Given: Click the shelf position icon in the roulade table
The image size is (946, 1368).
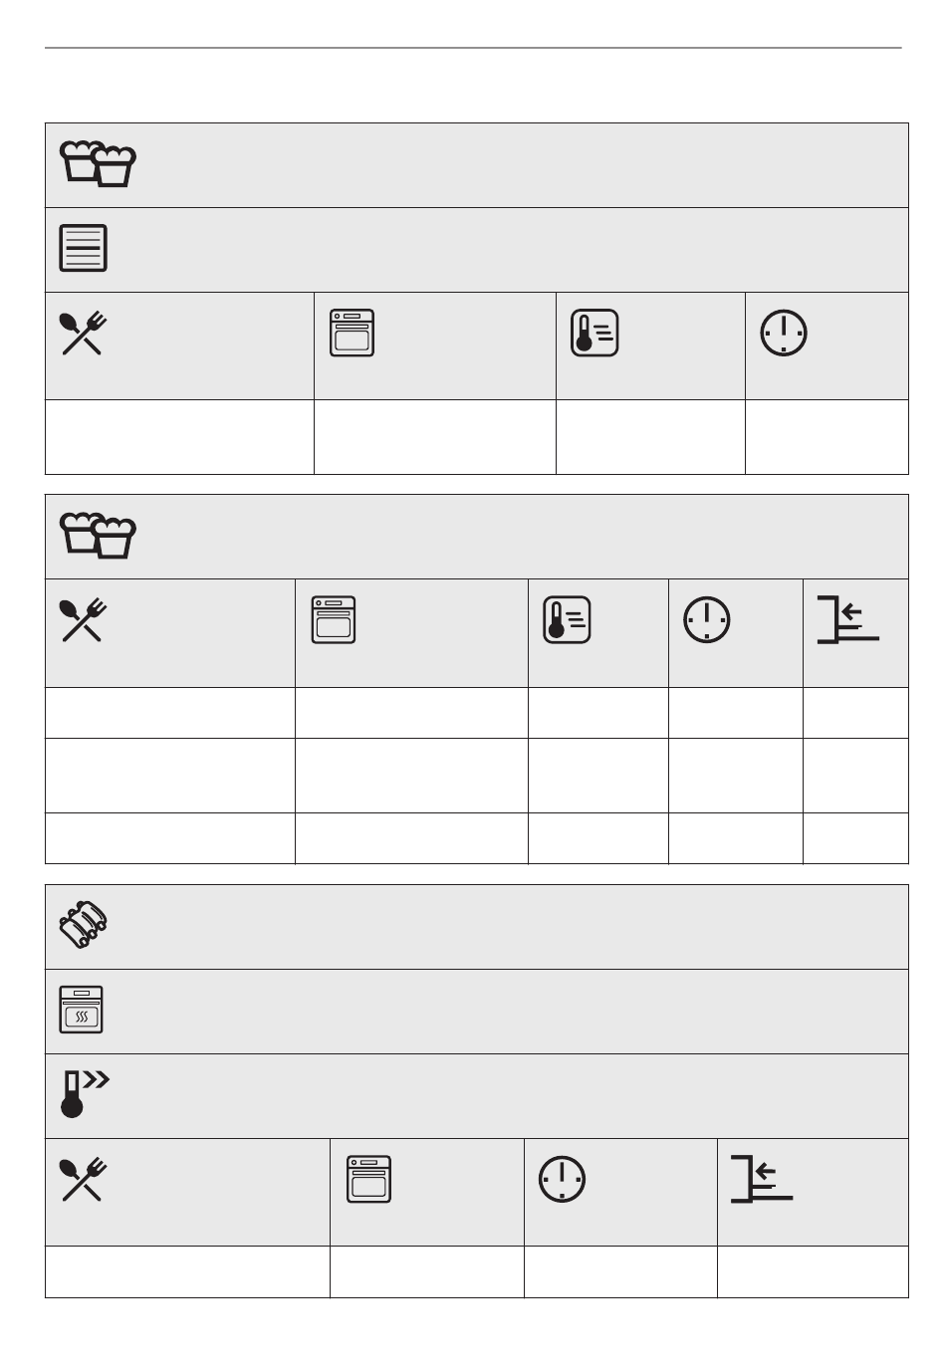Looking at the screenshot, I should click(762, 1179).
